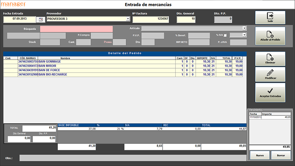This screenshot has width=295, height=166.
Task: Click the Modificar pencil icon button
Action: click(270, 75)
